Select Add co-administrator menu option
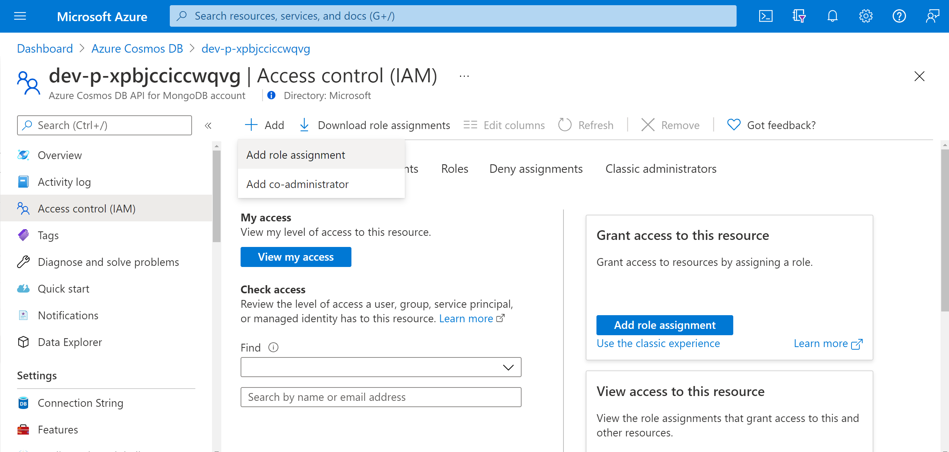The height and width of the screenshot is (452, 949). 297,184
